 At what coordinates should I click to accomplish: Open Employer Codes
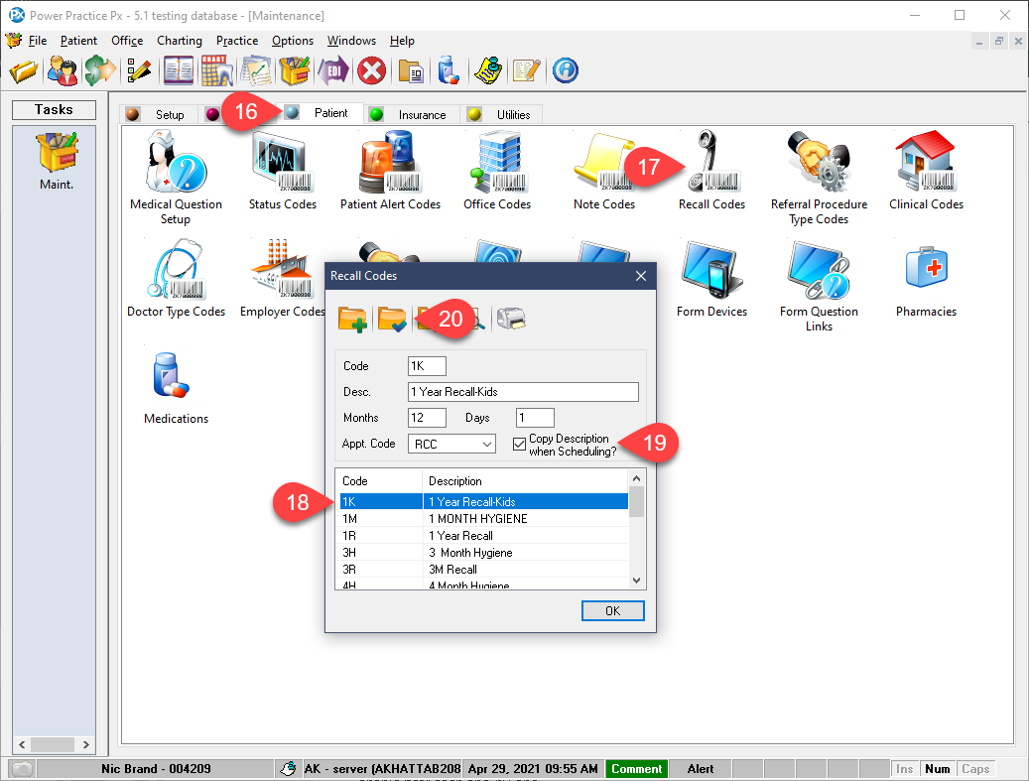(282, 278)
